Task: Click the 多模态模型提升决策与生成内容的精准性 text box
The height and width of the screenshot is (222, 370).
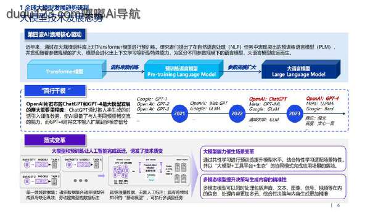Action: point(273,186)
